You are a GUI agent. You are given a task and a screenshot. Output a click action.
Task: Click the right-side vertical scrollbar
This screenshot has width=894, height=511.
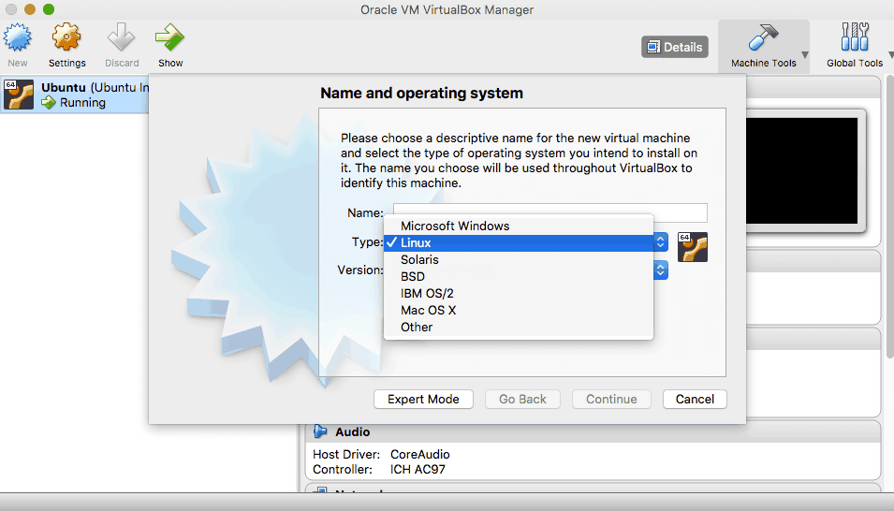890,217
